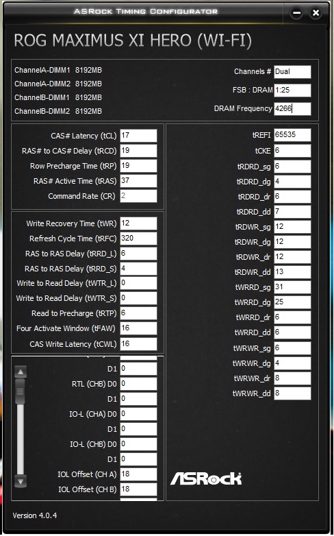Click the scrollbar down arrow in the RTL panel
The height and width of the screenshot is (536, 334).
click(x=21, y=482)
